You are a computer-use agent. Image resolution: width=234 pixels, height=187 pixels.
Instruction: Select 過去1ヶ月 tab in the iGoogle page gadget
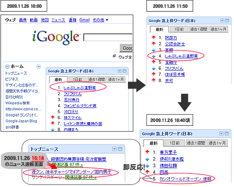coord(116,79)
